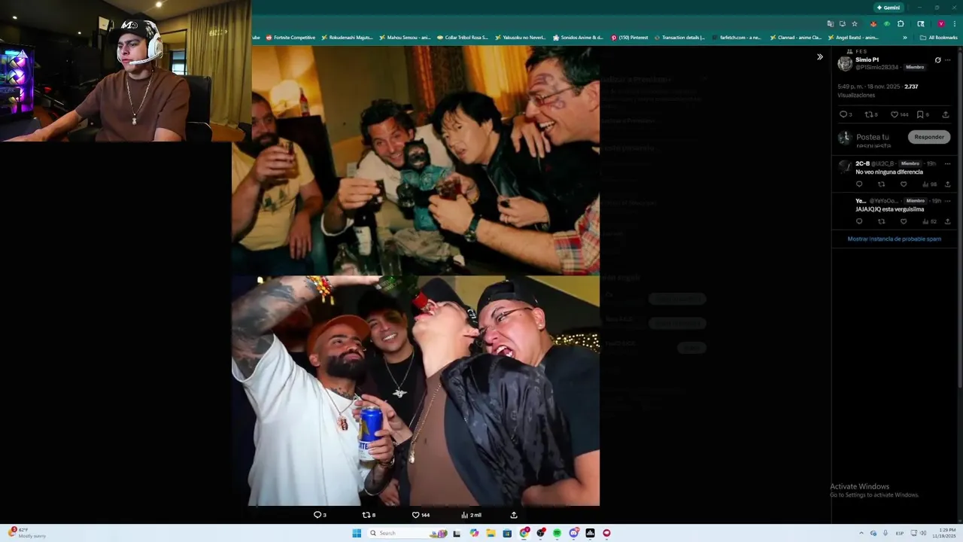Image resolution: width=963 pixels, height=542 pixels.
Task: Collapse the side panel with double chevron
Action: coord(820,56)
